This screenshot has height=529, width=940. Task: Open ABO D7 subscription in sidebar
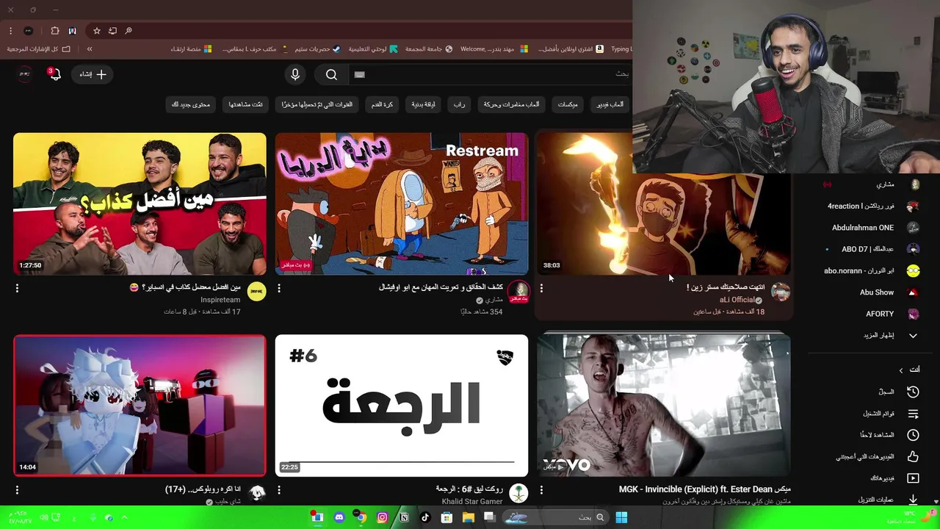pos(872,249)
